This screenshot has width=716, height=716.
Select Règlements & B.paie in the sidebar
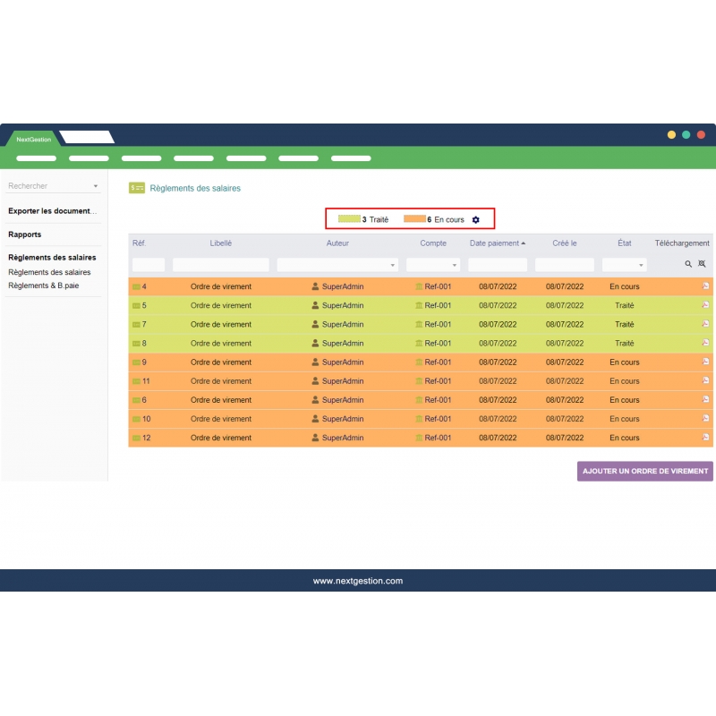coord(44,286)
